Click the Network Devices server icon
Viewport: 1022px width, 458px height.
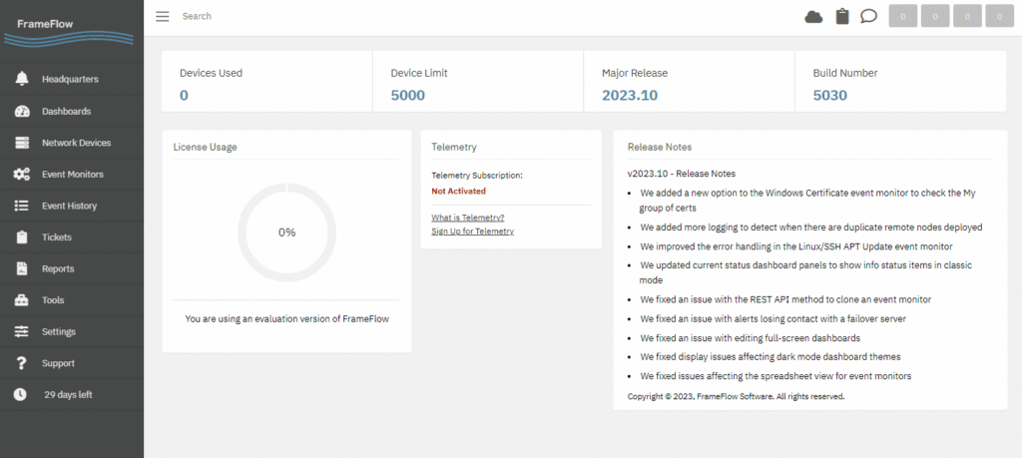[22, 143]
